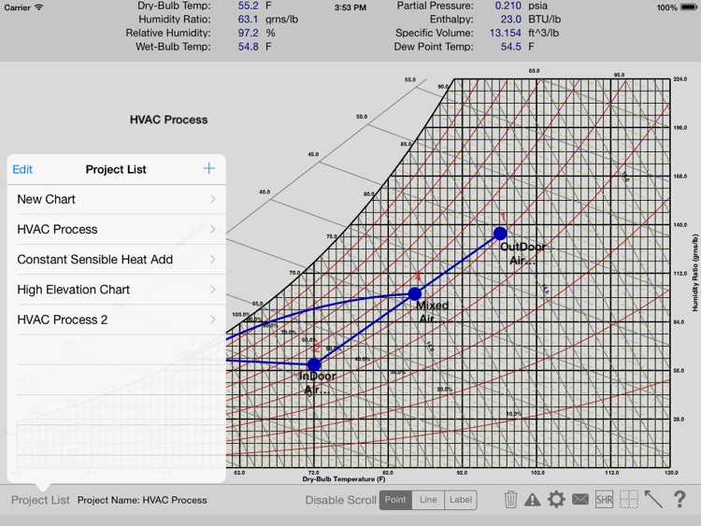Tap the Wi-Fi icon in status bar

point(39,7)
